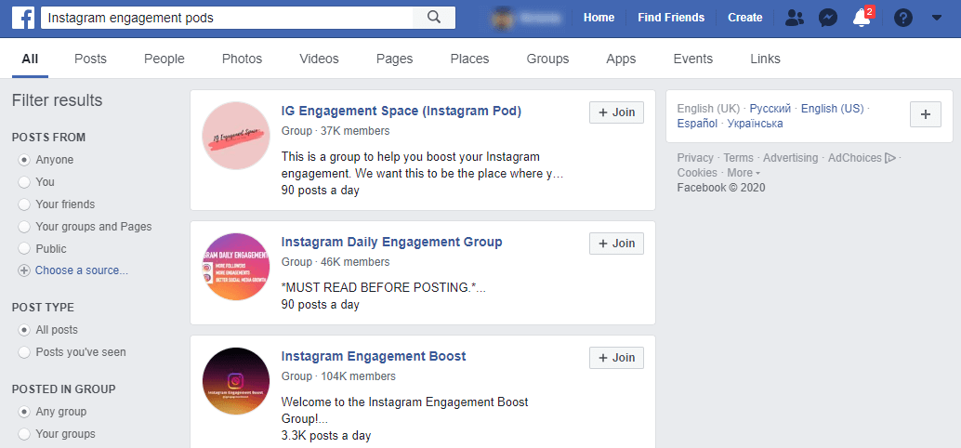
Task: Switch to the Posts tab
Action: pos(91,59)
